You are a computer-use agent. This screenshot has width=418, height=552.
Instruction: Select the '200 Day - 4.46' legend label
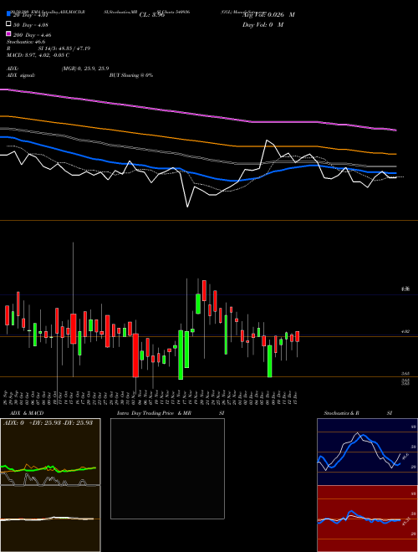[32, 35]
